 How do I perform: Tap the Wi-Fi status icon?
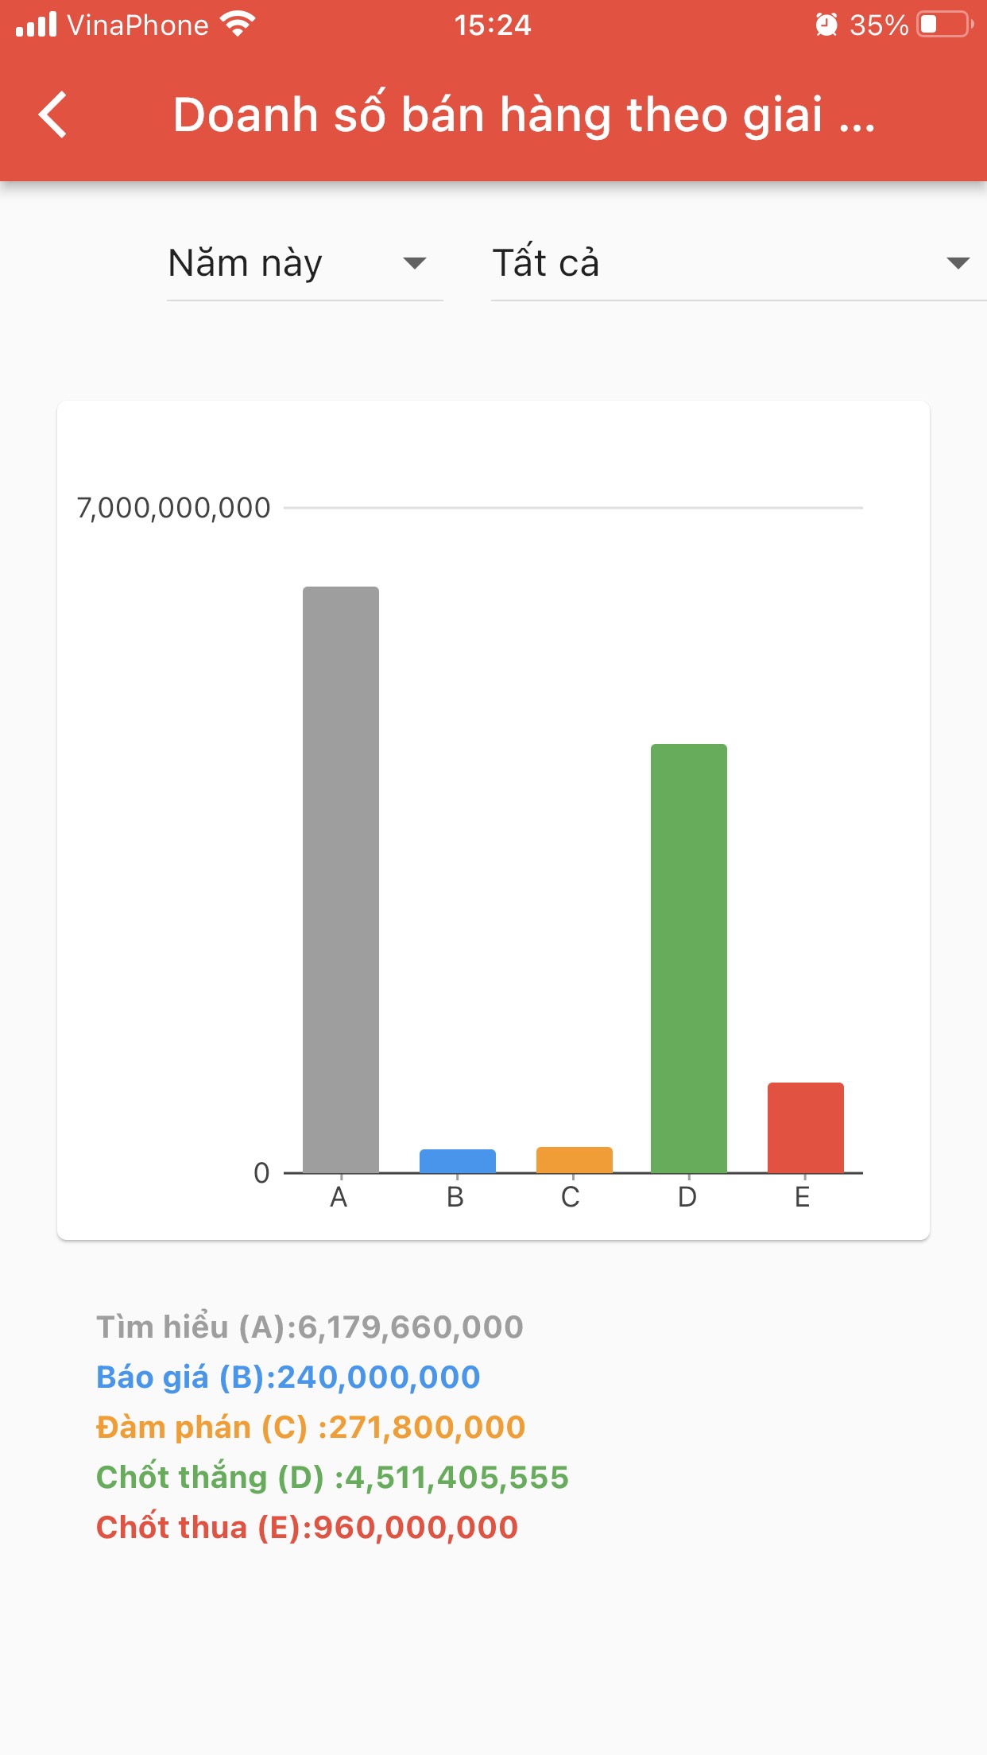click(238, 25)
